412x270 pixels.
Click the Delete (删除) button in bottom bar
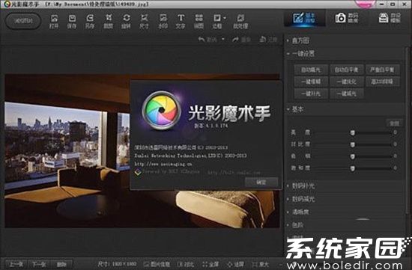click(61, 264)
